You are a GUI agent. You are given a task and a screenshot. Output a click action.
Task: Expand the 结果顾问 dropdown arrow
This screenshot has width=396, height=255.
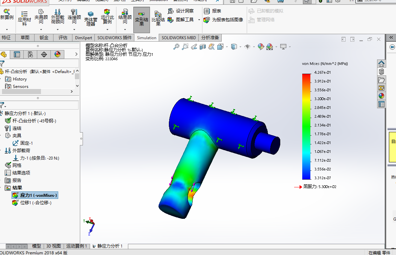[125, 29]
